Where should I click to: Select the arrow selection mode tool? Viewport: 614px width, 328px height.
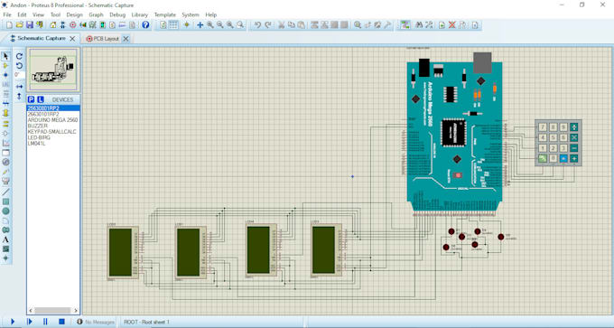(6, 56)
